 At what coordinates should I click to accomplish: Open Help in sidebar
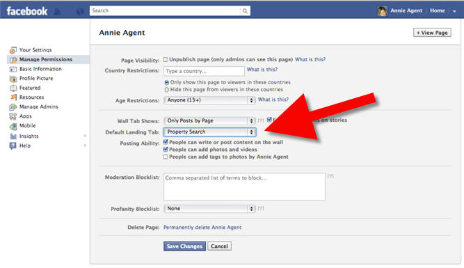pyautogui.click(x=25, y=145)
